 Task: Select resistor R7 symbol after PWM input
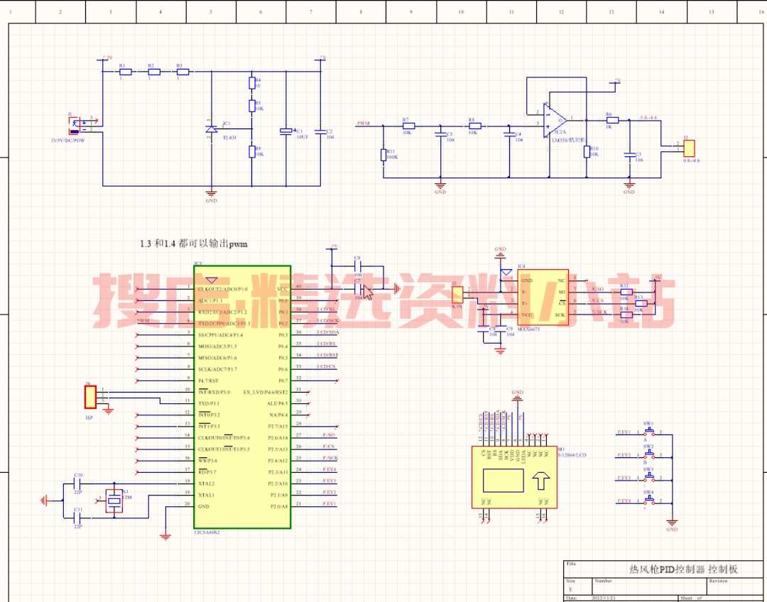408,126
